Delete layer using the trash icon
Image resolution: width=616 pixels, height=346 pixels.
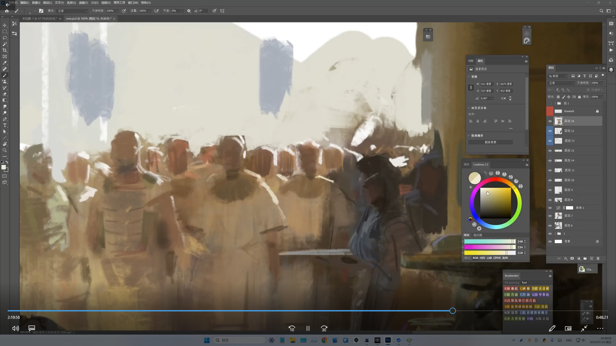point(598,259)
